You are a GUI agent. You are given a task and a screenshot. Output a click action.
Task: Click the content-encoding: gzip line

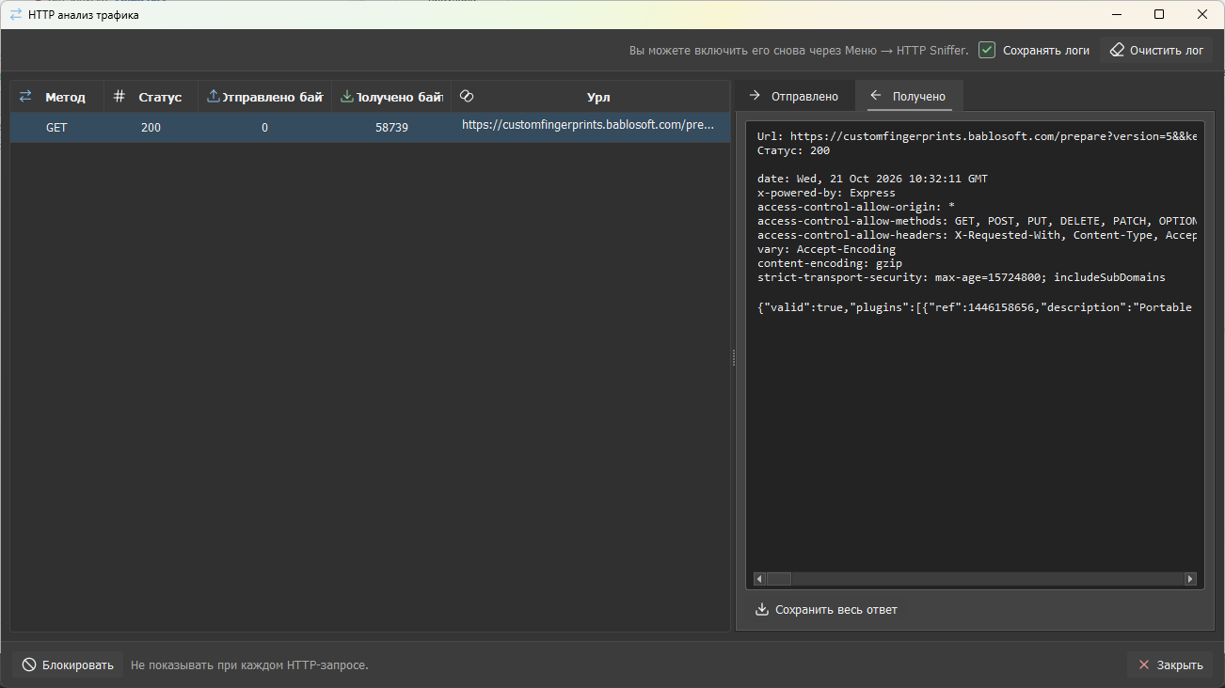830,264
